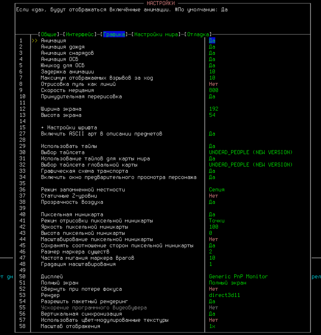
Task: Change Режим запомненной местности value Сепия
Action: pyautogui.click(x=216, y=189)
